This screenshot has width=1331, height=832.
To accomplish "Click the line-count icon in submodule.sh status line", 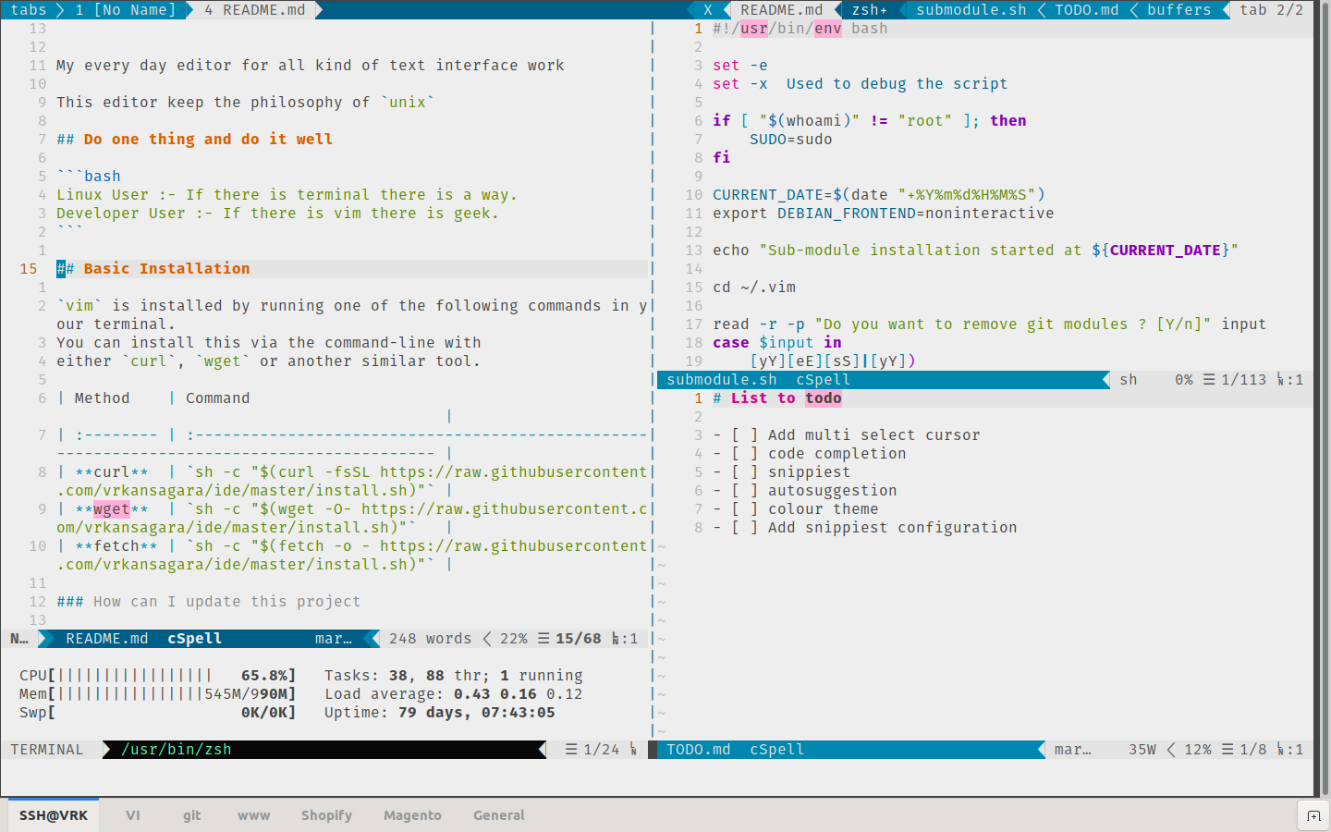I will click(x=1209, y=380).
